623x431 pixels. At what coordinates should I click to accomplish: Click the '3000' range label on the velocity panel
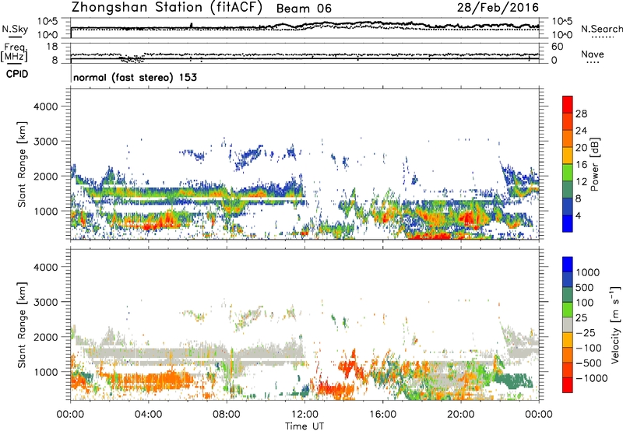point(46,302)
